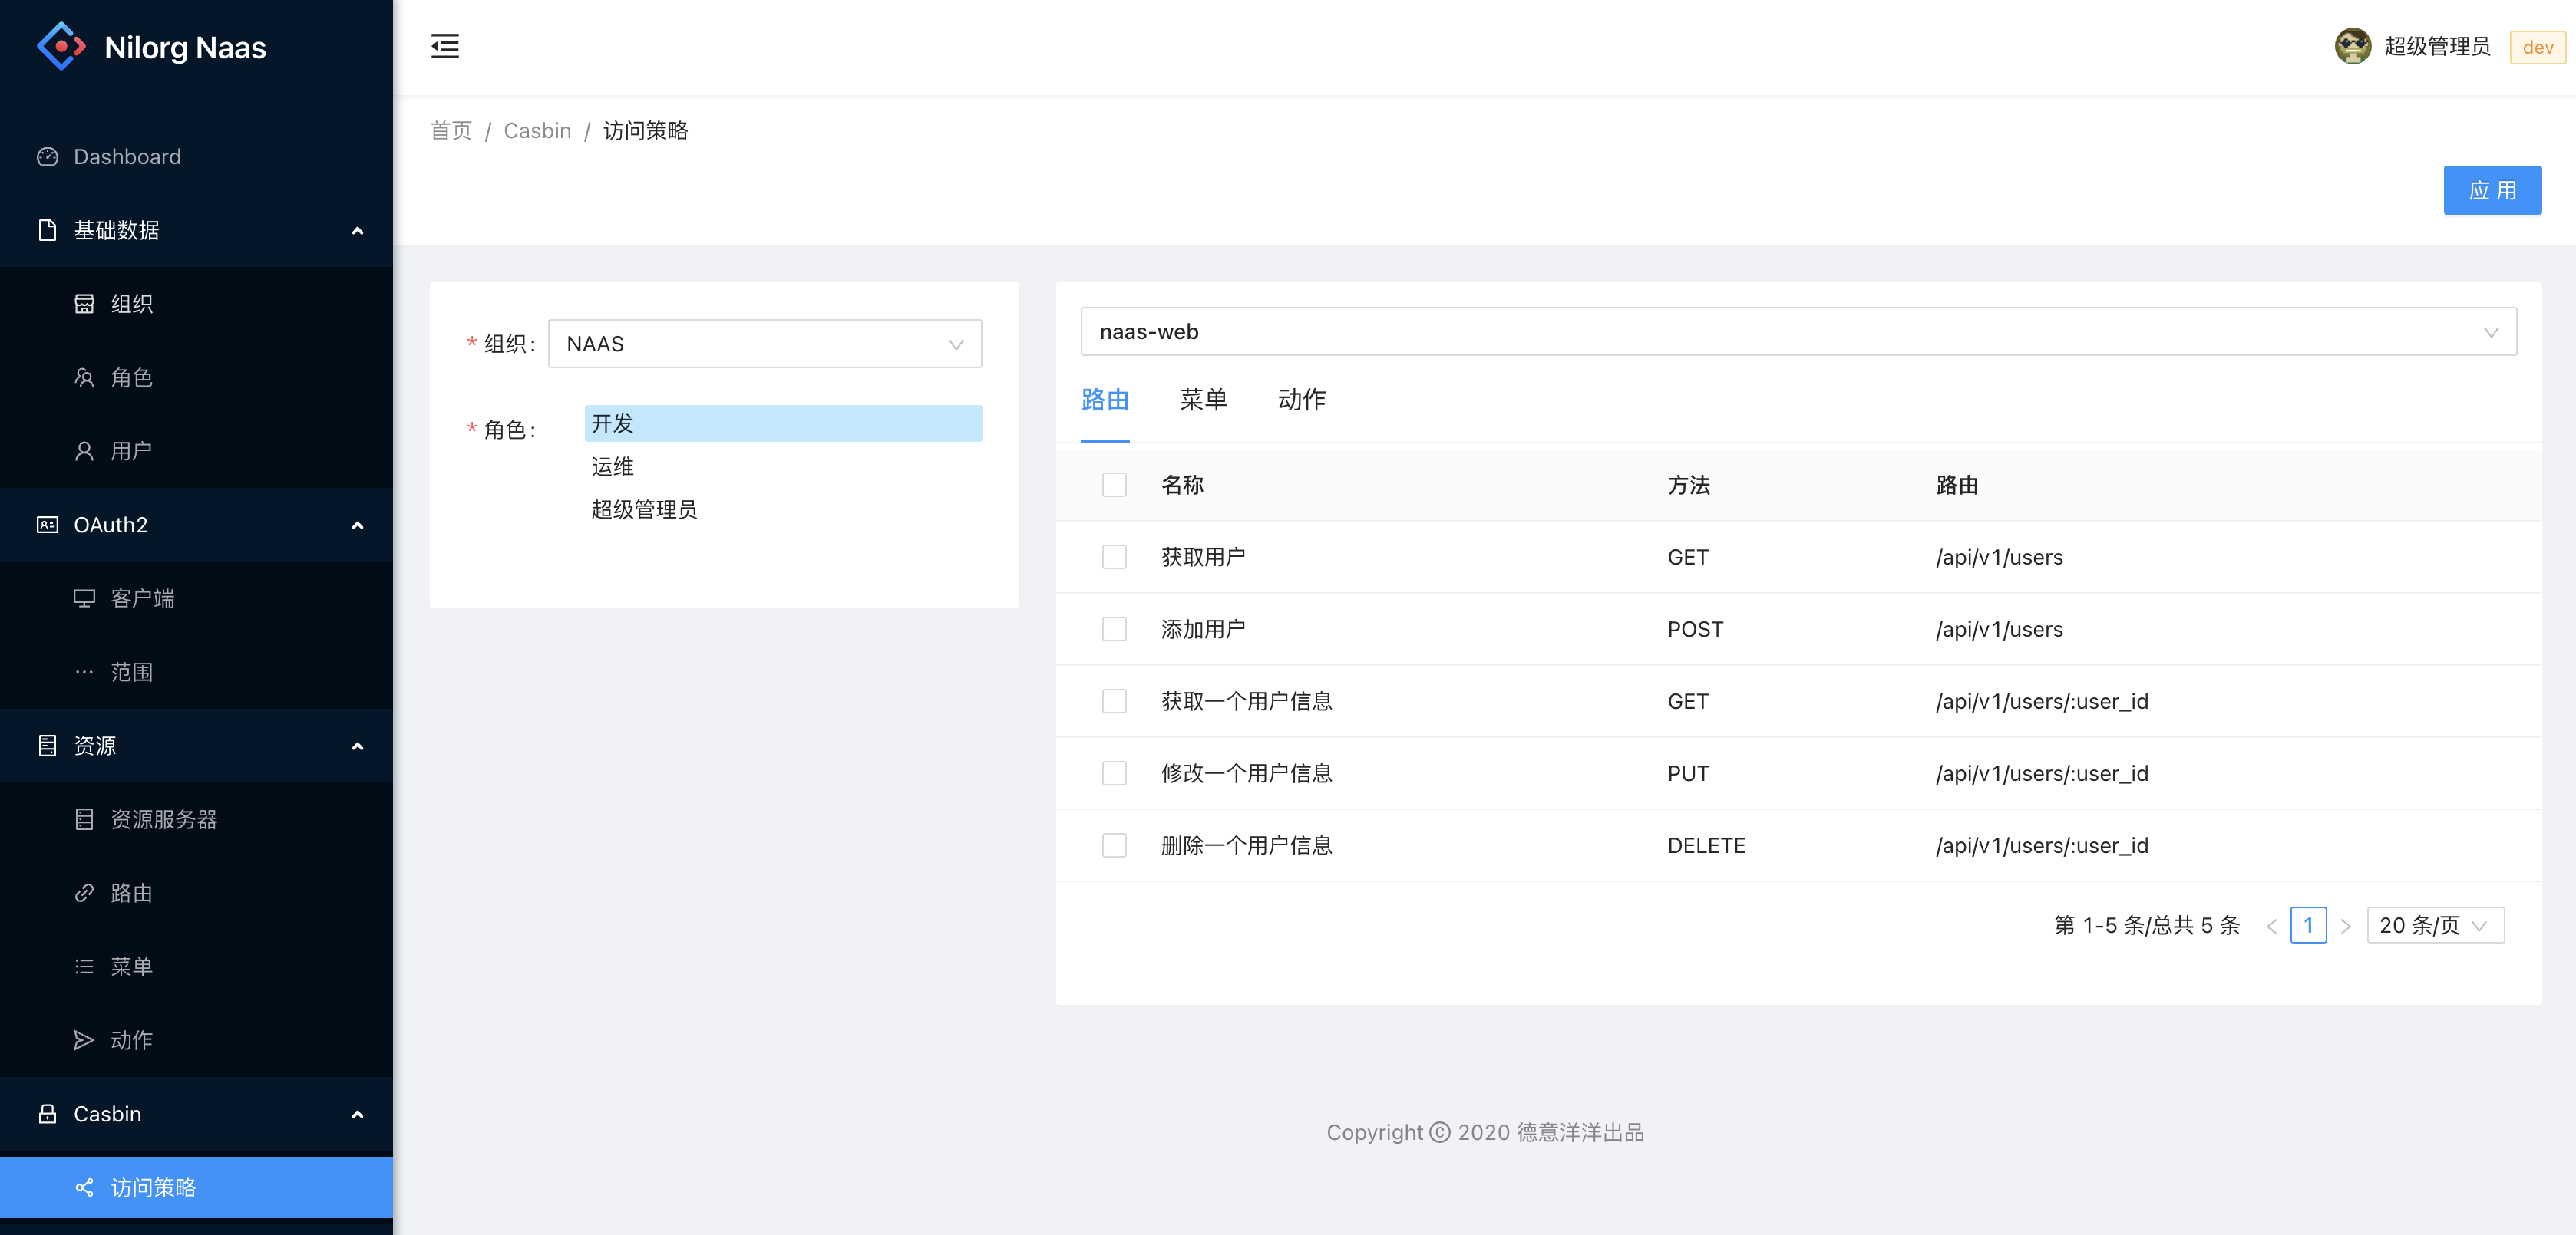
Task: Collapse the OAuth2 sidebar group
Action: tap(357, 525)
